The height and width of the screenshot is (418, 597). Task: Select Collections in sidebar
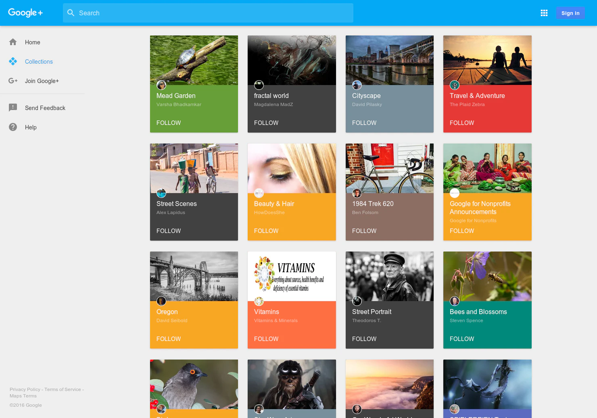click(x=42, y=61)
